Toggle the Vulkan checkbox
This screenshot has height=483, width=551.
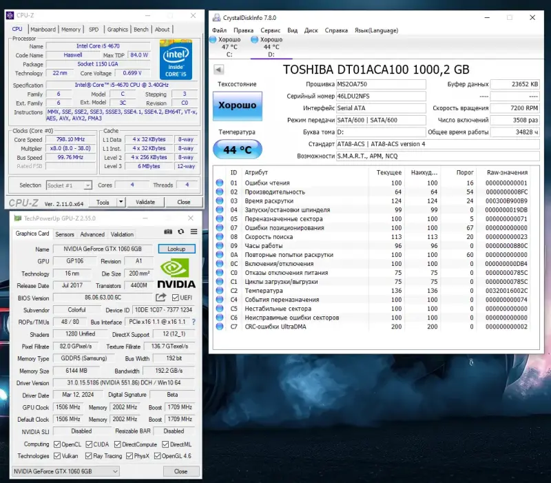click(57, 456)
